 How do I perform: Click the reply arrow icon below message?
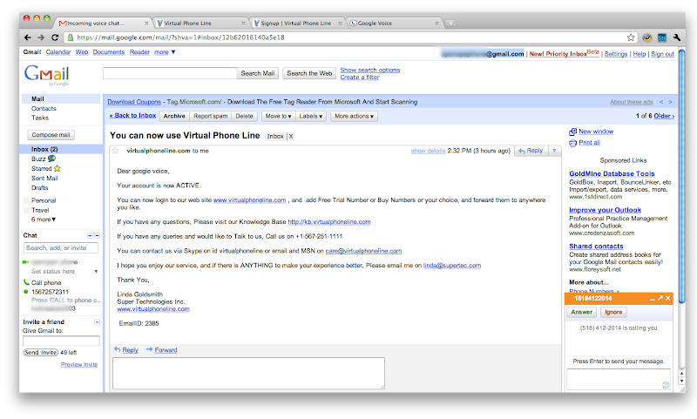[x=117, y=349]
